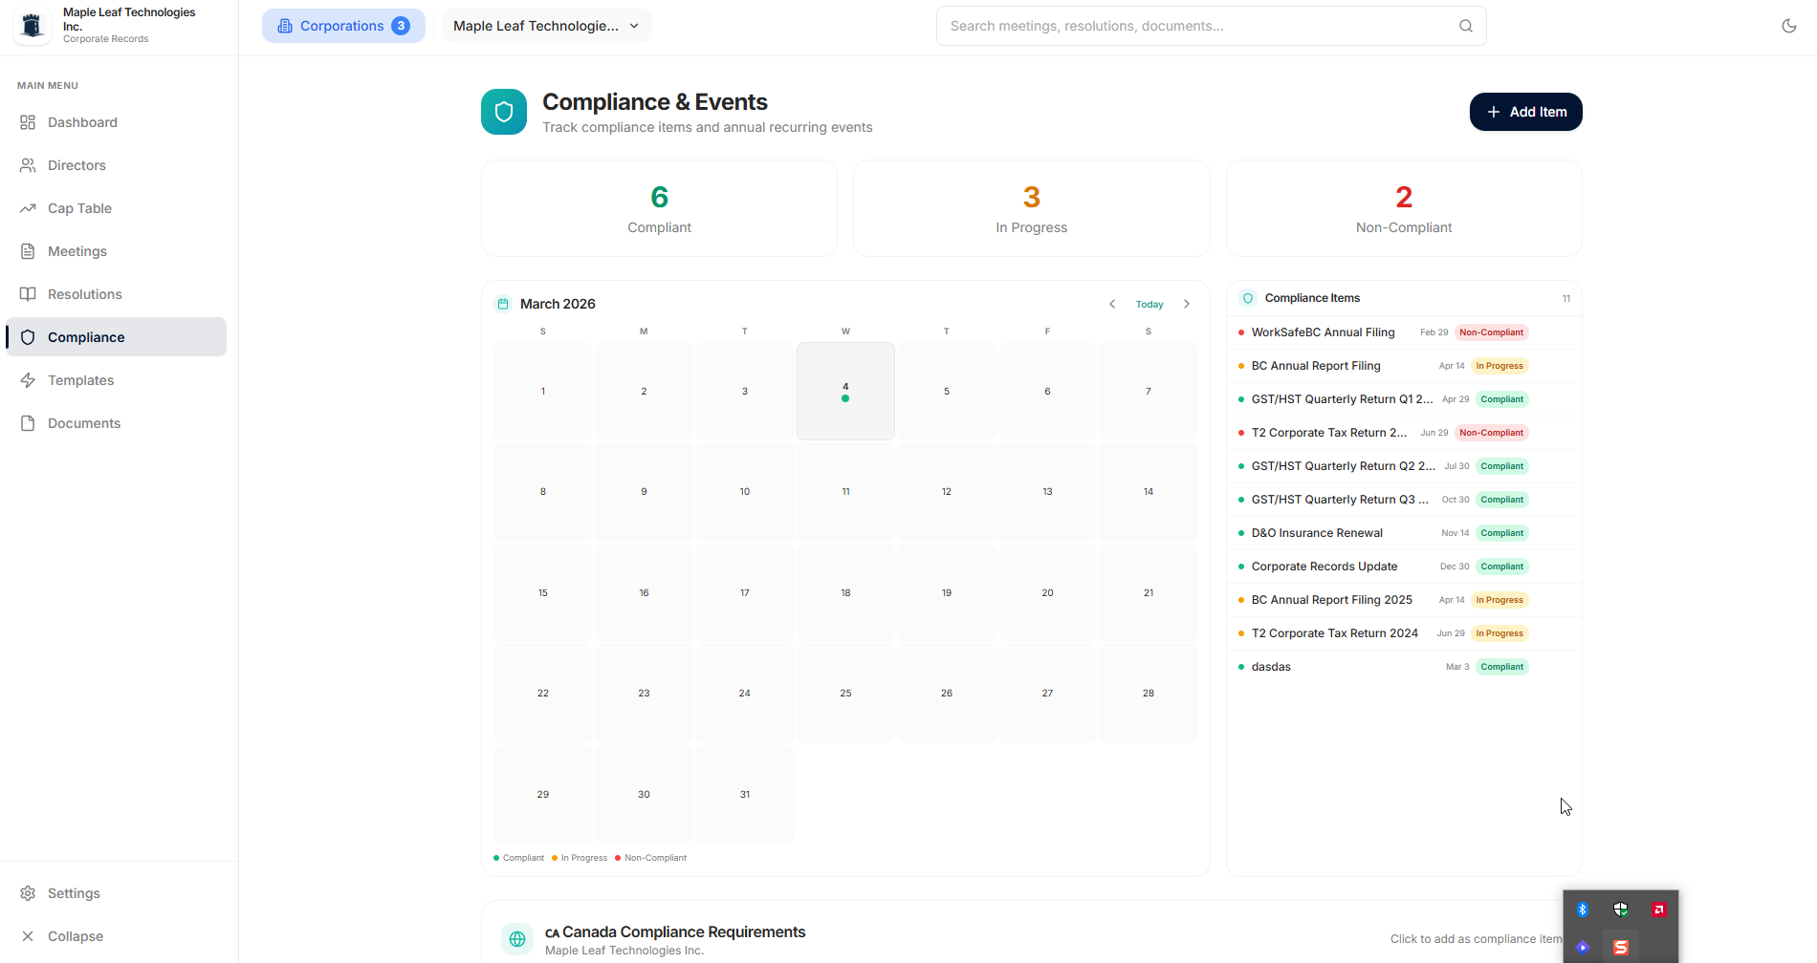The height and width of the screenshot is (963, 1817).
Task: Click the Maple Leaf Technologies logo
Action: click(x=33, y=26)
